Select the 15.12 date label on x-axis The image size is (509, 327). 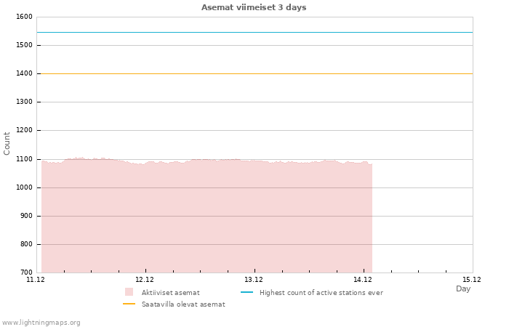(x=472, y=279)
